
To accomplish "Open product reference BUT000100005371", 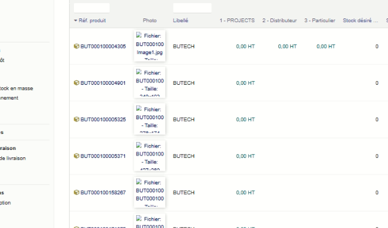I will pos(103,156).
